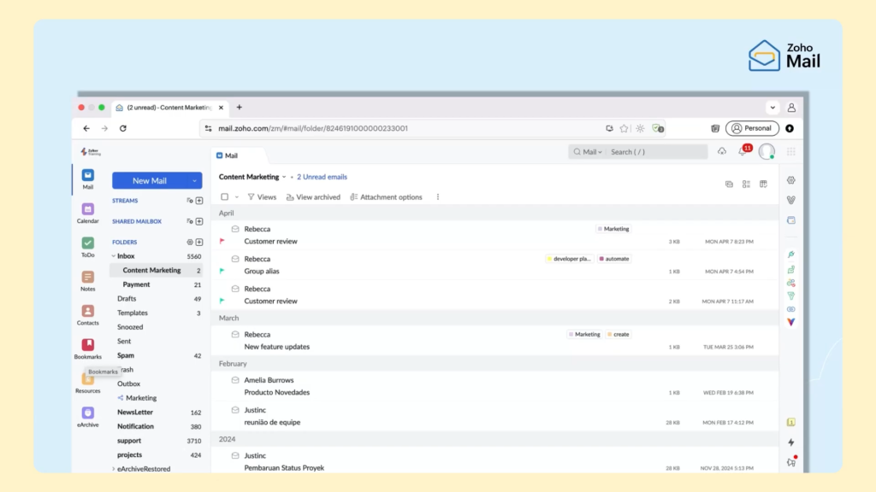
Task: Open the ToDo app icon
Action: 88,243
